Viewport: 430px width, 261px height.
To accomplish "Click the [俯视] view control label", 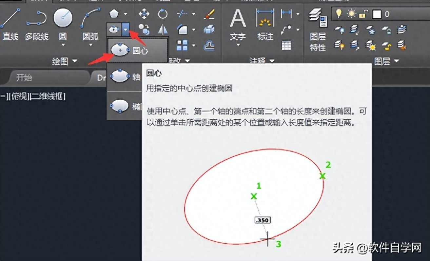I will pos(20,97).
